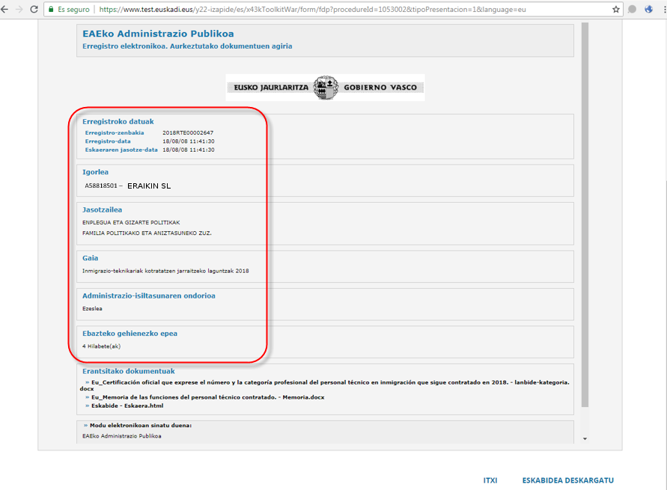Click ITXI to close the receipt
The width and height of the screenshot is (667, 490).
click(x=490, y=480)
